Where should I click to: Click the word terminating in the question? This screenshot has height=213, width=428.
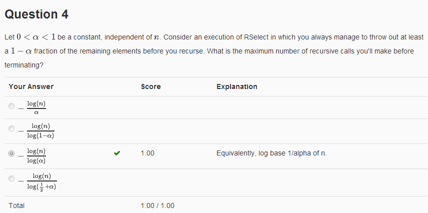tap(23, 65)
